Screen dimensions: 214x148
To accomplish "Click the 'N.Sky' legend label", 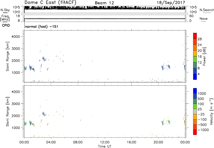I will (5, 10).
